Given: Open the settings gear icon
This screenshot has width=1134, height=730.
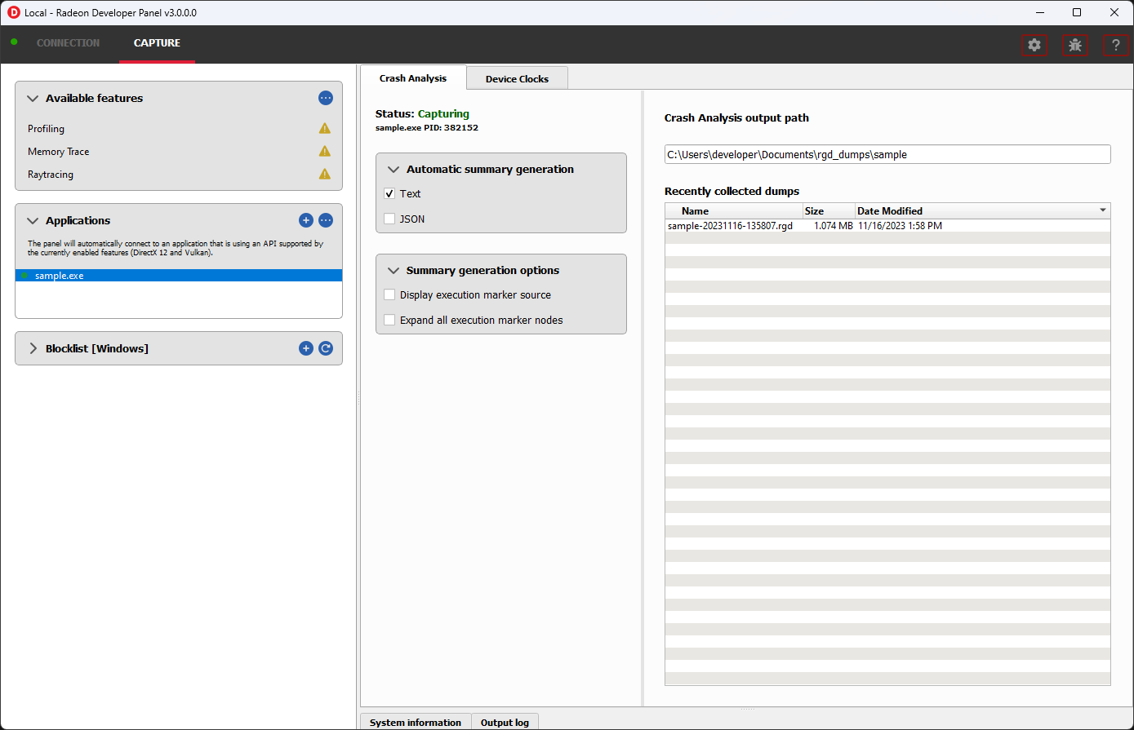Looking at the screenshot, I should pos(1034,46).
